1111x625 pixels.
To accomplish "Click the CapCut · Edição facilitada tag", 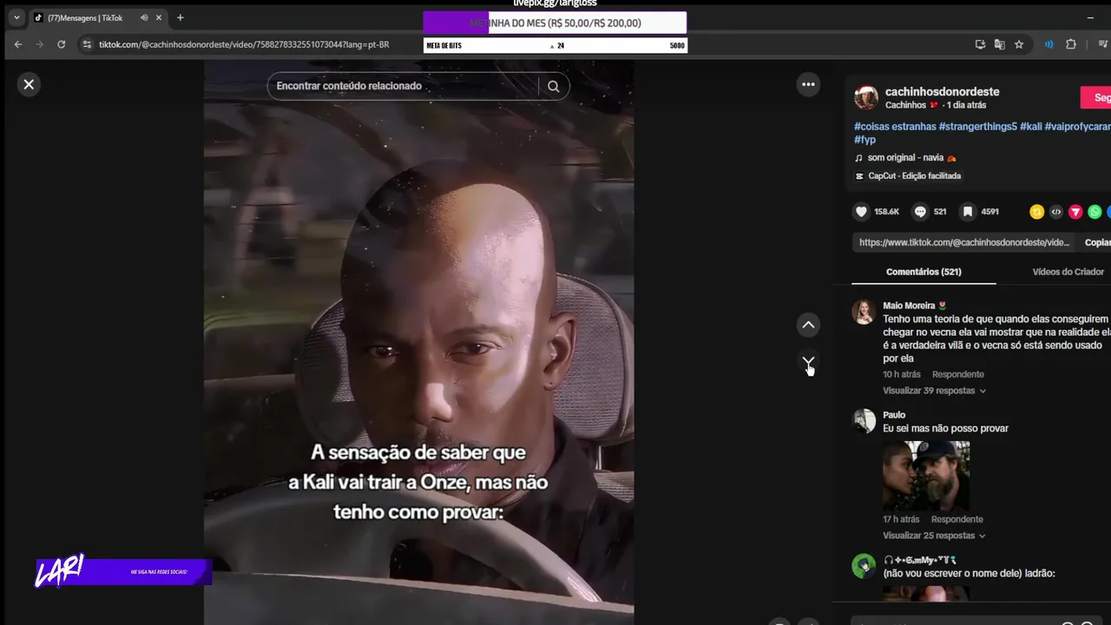I will coord(908,176).
